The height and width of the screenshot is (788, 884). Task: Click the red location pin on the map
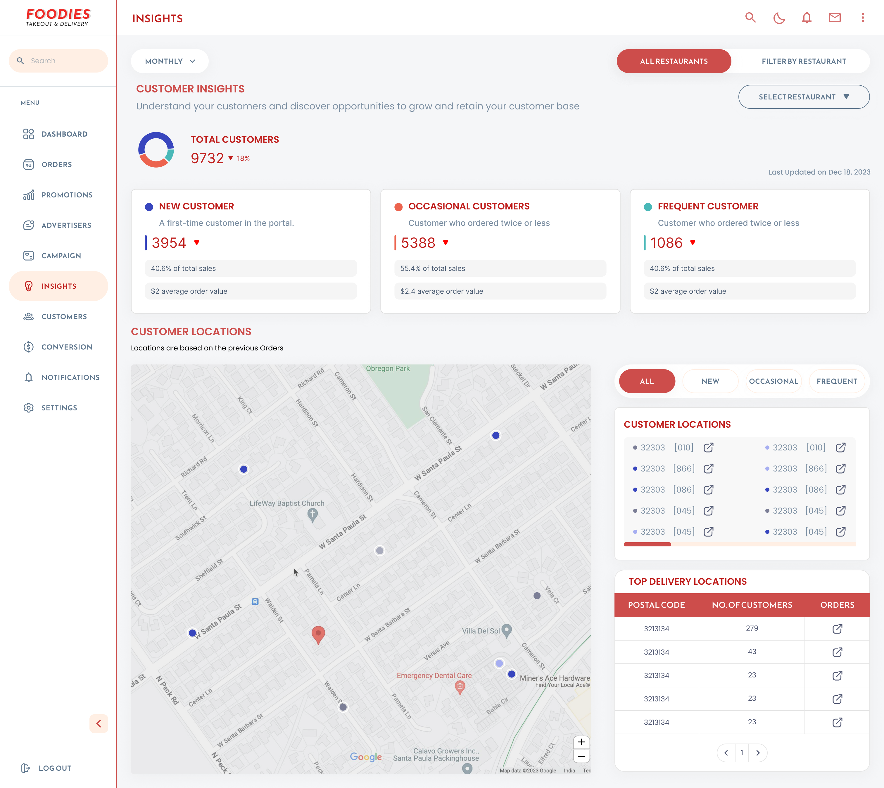tap(318, 634)
